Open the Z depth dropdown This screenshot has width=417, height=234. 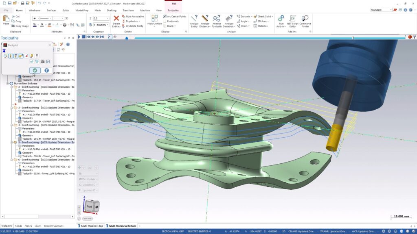click(x=108, y=18)
